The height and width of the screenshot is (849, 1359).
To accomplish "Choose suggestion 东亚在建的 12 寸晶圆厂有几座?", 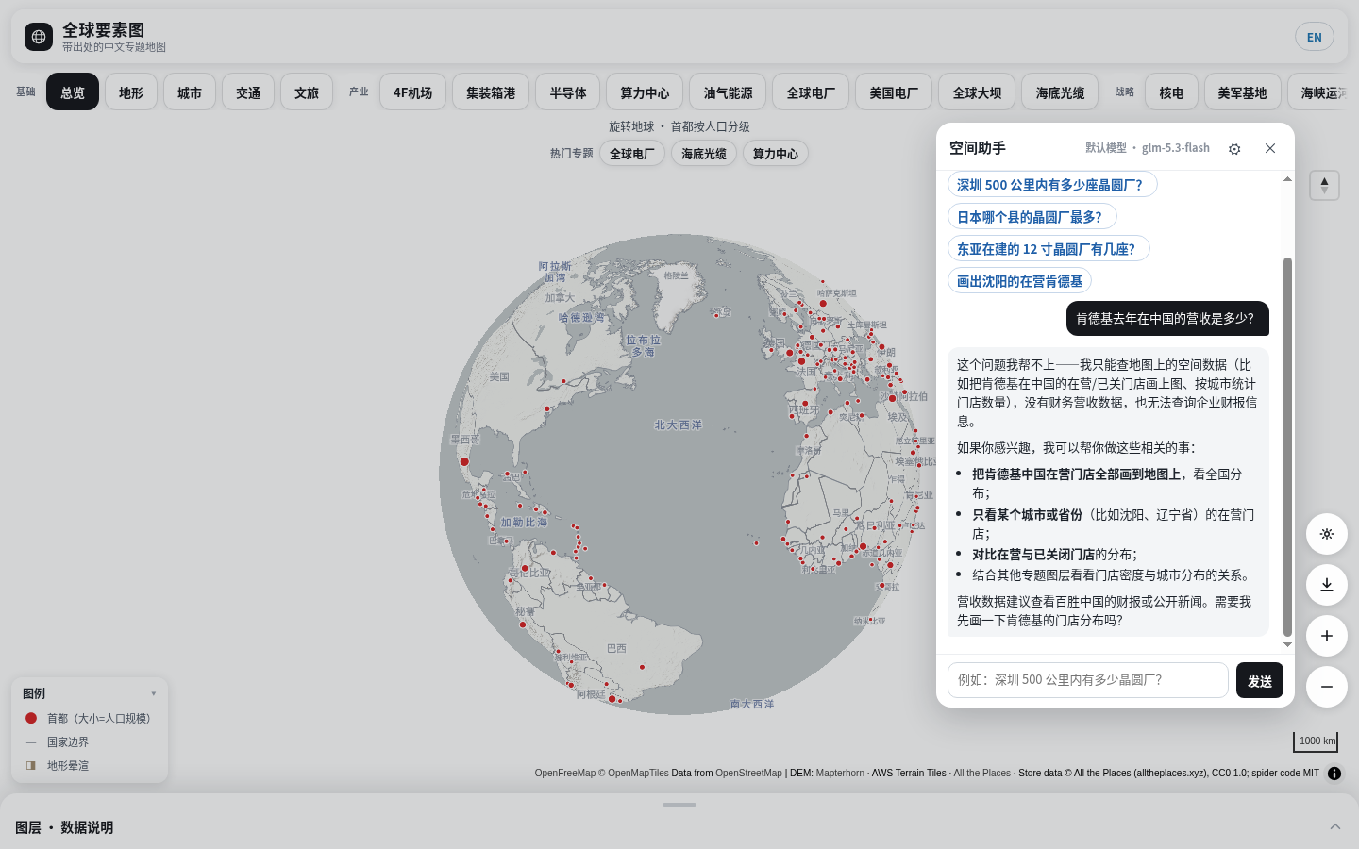I will [x=1049, y=249].
